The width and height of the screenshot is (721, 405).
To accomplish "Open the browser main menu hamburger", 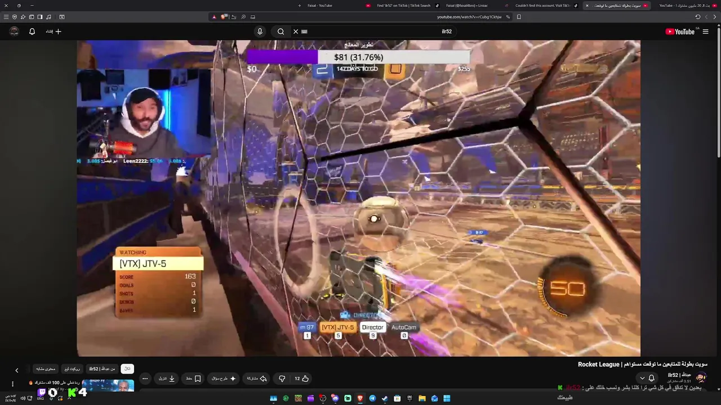I will (6, 17).
